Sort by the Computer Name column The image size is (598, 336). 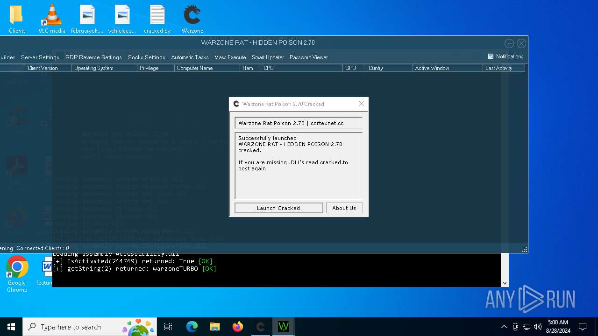click(x=207, y=68)
